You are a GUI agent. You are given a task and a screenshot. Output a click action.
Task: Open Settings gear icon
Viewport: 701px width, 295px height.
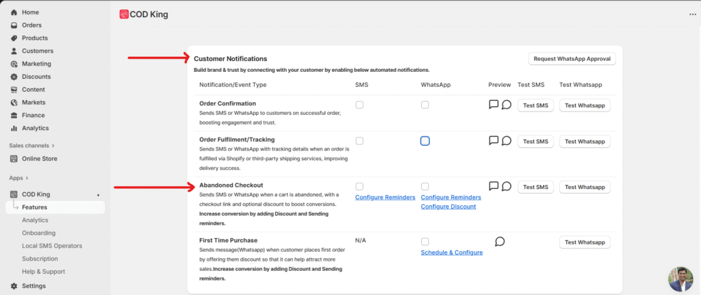pos(14,286)
